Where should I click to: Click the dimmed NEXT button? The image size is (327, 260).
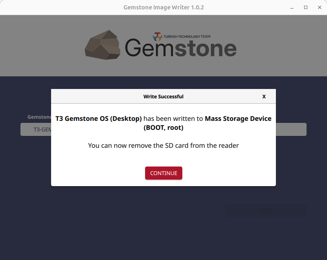tap(265, 211)
